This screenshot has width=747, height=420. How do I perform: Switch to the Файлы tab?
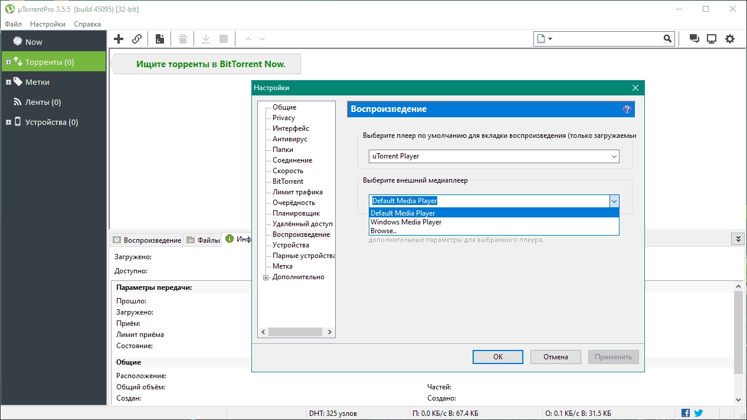(x=202, y=240)
